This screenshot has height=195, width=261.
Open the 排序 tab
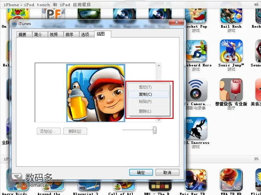71,35
